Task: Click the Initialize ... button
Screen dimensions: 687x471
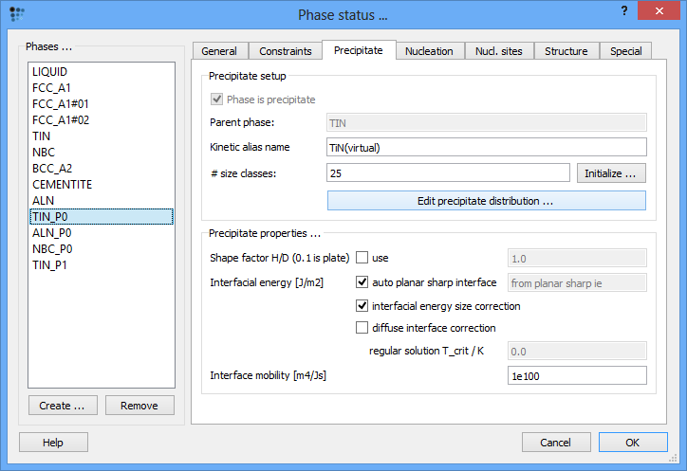Action: pyautogui.click(x=611, y=172)
